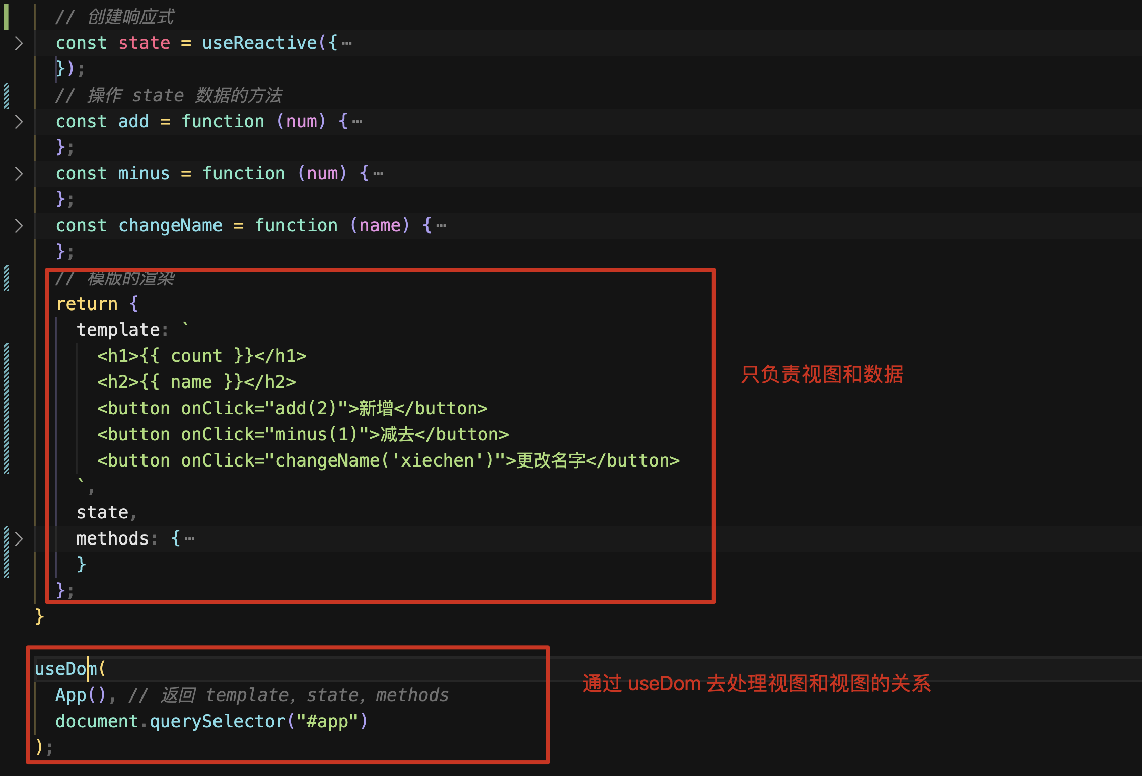The height and width of the screenshot is (776, 1142).
Task: Click the state variable in const declaration
Action: click(144, 43)
